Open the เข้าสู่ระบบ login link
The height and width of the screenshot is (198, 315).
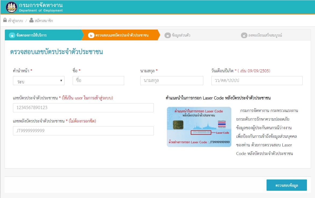point(15,21)
